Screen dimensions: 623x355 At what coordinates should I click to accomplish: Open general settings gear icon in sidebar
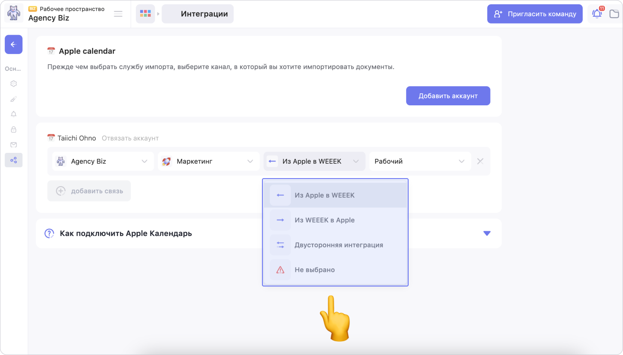14,84
